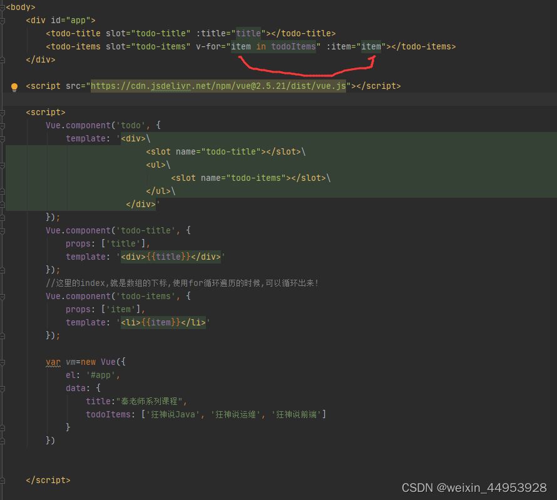Click the 'in' keyword in v-for
557x500 pixels.
(x=261, y=46)
